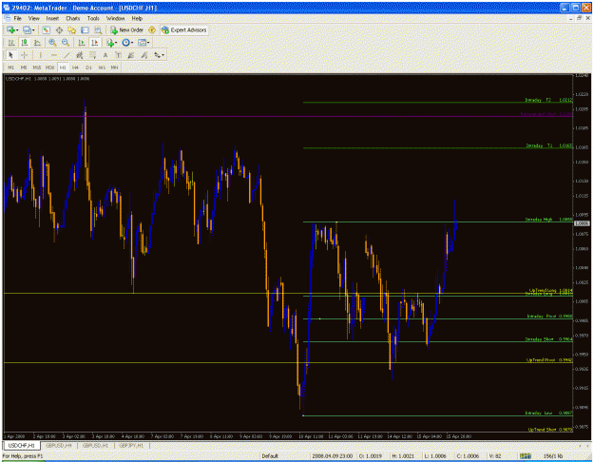Toggle chart Auto Scroll

82,43
